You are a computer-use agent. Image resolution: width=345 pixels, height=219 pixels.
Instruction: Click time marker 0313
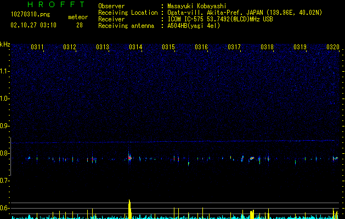(x=103, y=47)
